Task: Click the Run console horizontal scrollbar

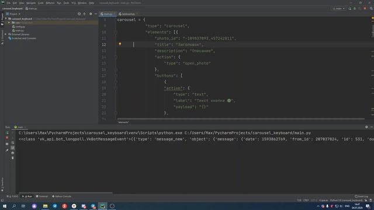Action: pos(65,192)
